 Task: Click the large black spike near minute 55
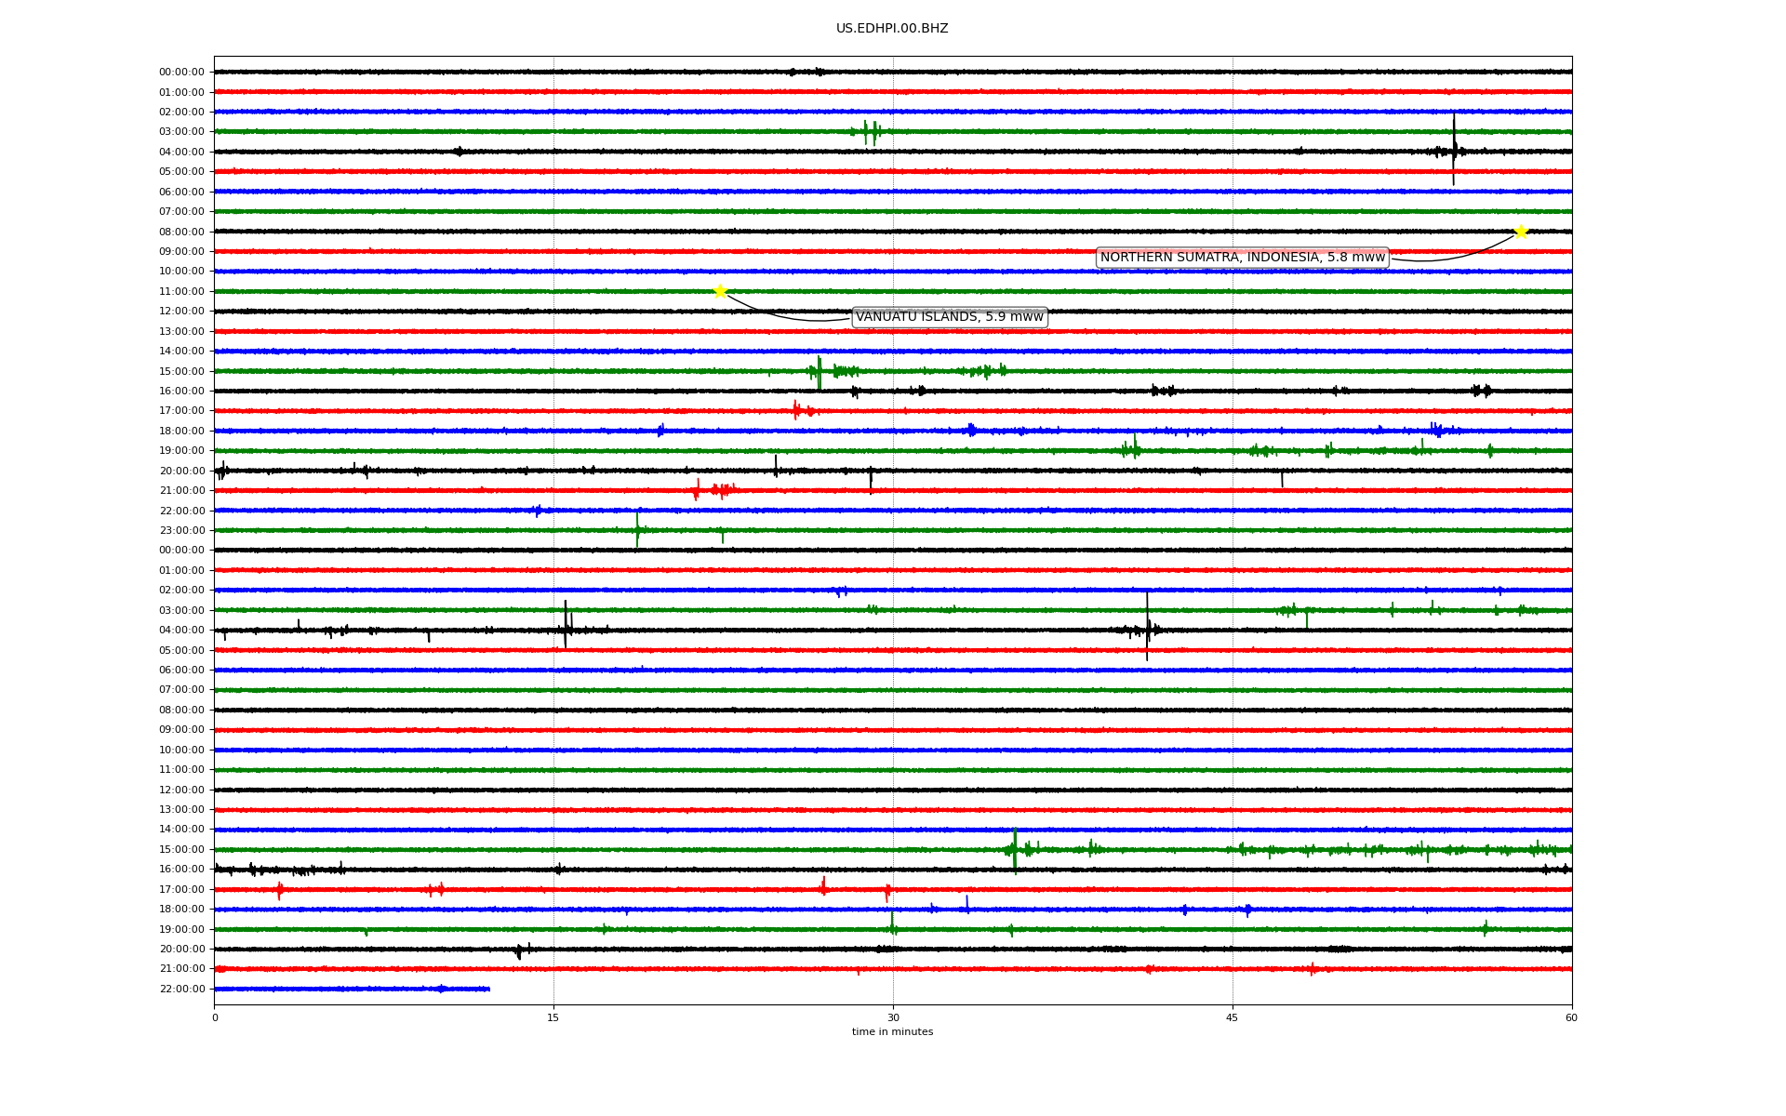click(x=1454, y=149)
